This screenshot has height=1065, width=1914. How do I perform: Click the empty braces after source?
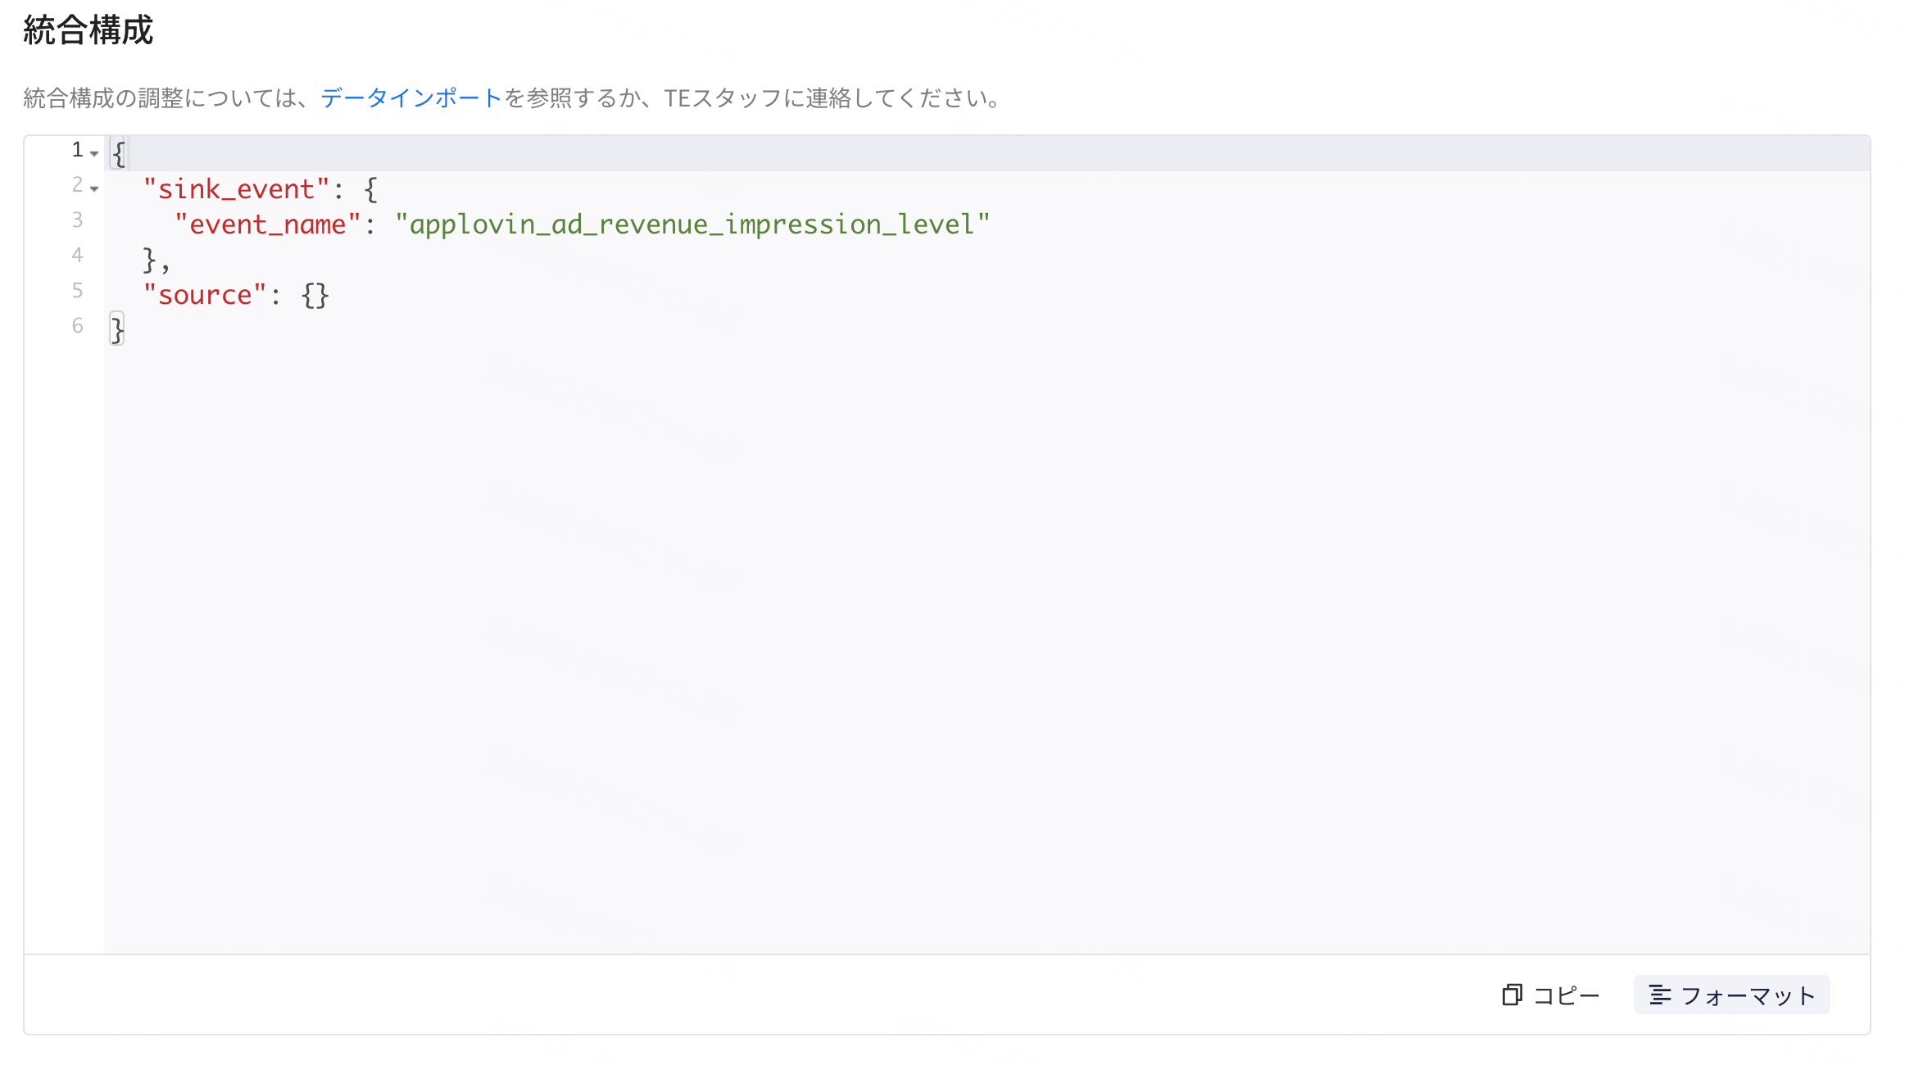click(315, 295)
